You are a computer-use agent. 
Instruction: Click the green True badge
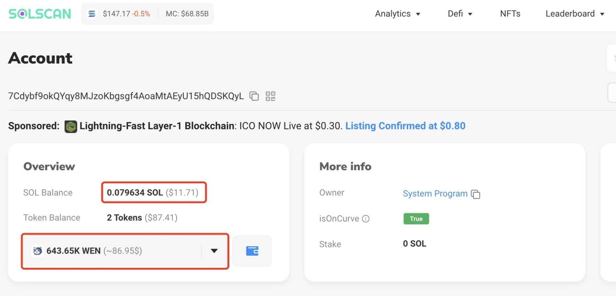[x=416, y=219]
